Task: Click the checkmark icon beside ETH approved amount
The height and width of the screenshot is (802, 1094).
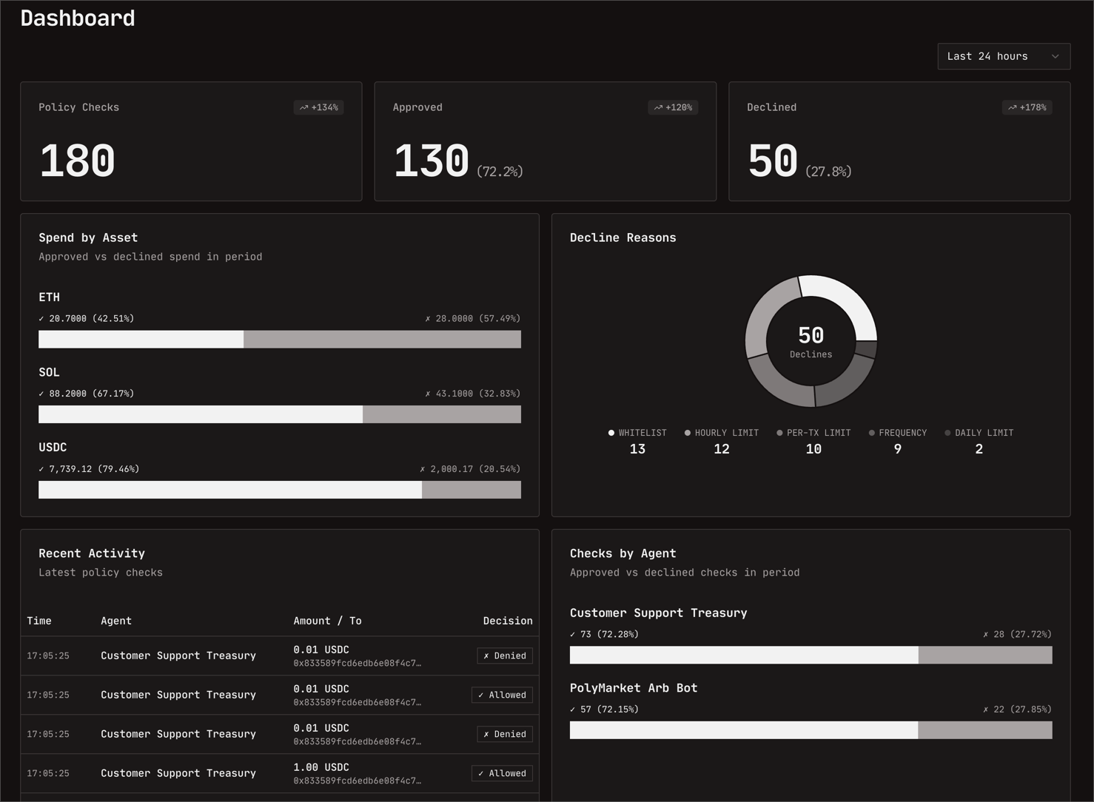Action: click(x=41, y=318)
